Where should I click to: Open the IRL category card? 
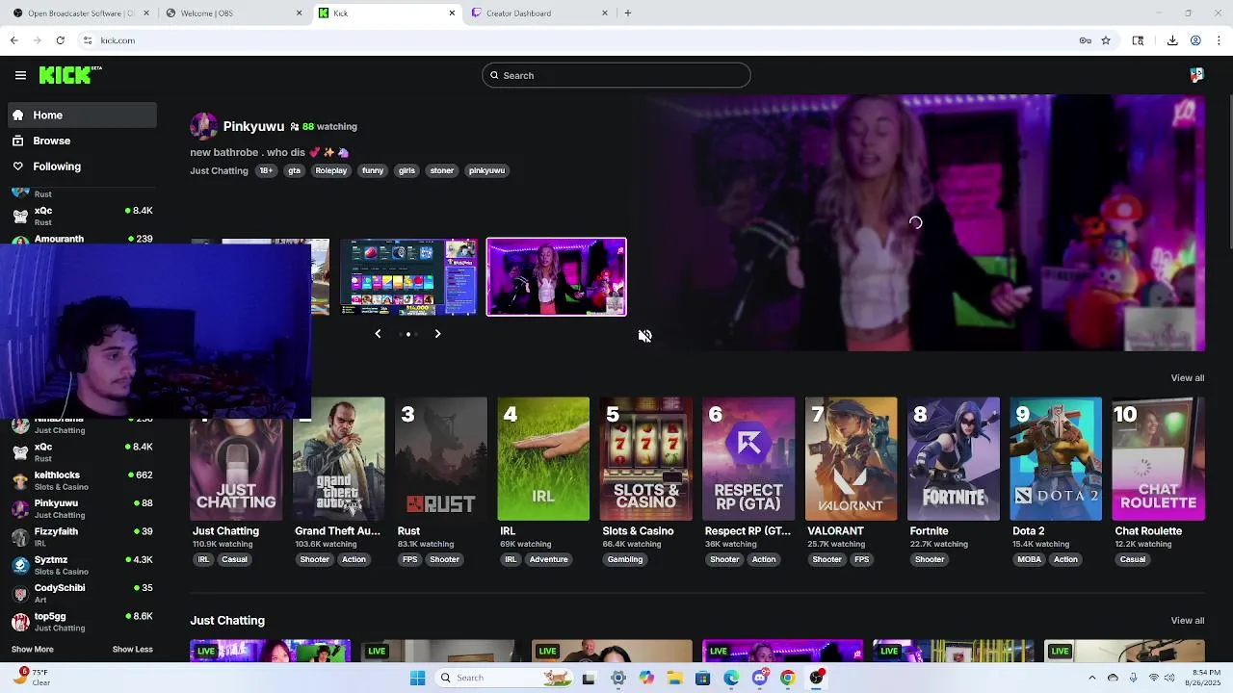click(543, 459)
